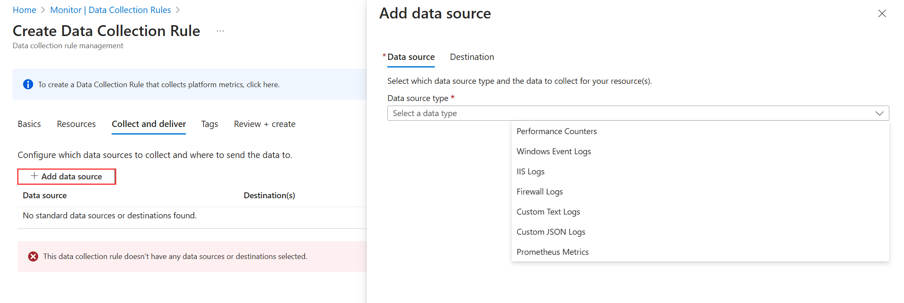Select Performance Counters from the list
This screenshot has height=303, width=904.
[557, 131]
